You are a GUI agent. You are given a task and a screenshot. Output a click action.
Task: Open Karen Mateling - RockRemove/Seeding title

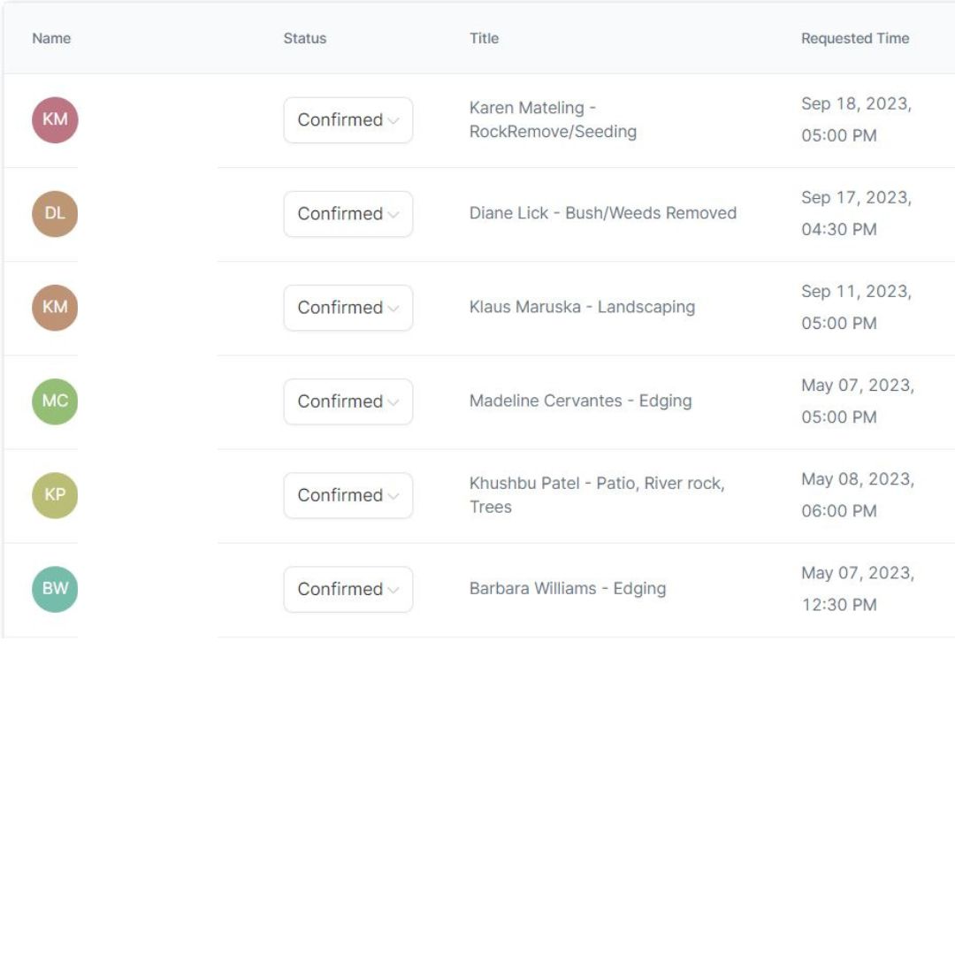pyautogui.click(x=553, y=119)
